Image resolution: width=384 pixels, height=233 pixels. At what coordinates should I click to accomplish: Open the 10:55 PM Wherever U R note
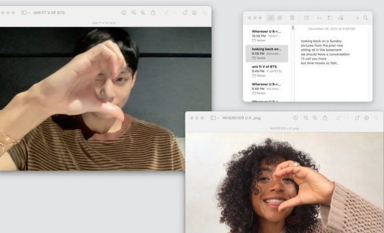tap(267, 36)
